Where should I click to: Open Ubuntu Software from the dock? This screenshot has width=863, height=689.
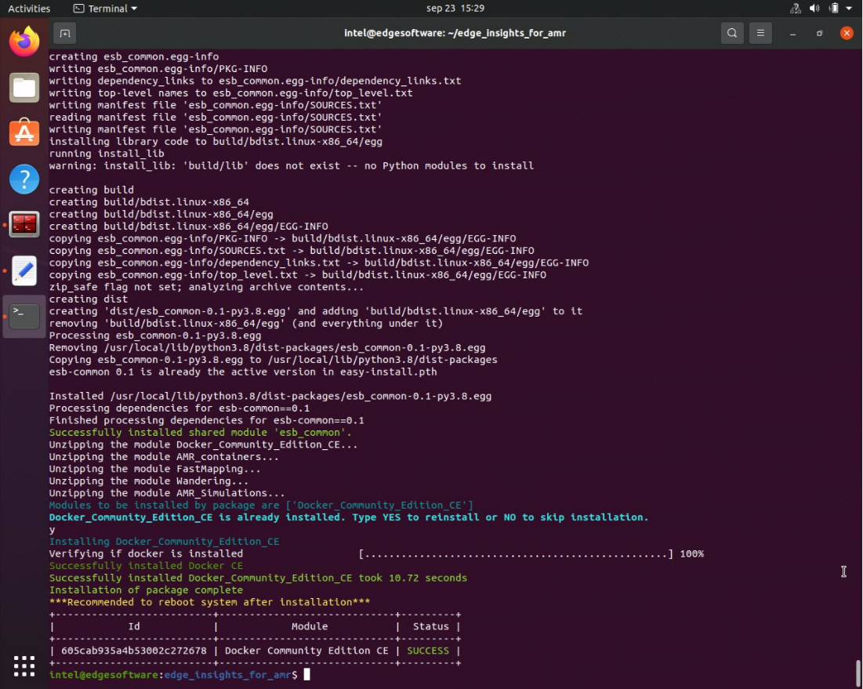coord(24,133)
